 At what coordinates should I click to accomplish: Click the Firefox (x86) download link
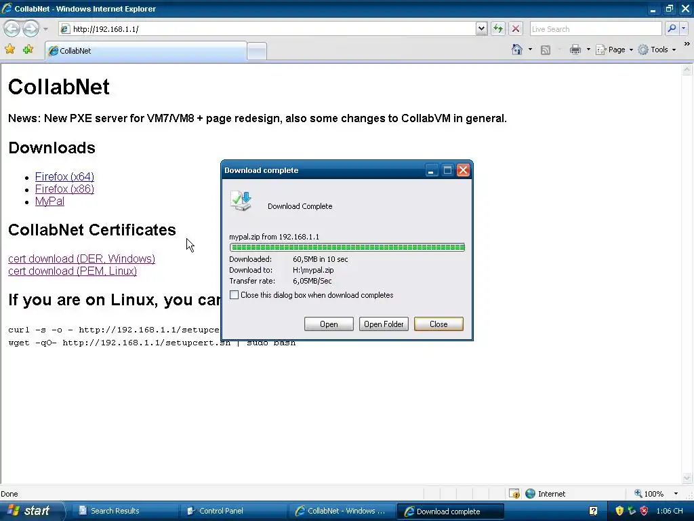[x=64, y=189]
